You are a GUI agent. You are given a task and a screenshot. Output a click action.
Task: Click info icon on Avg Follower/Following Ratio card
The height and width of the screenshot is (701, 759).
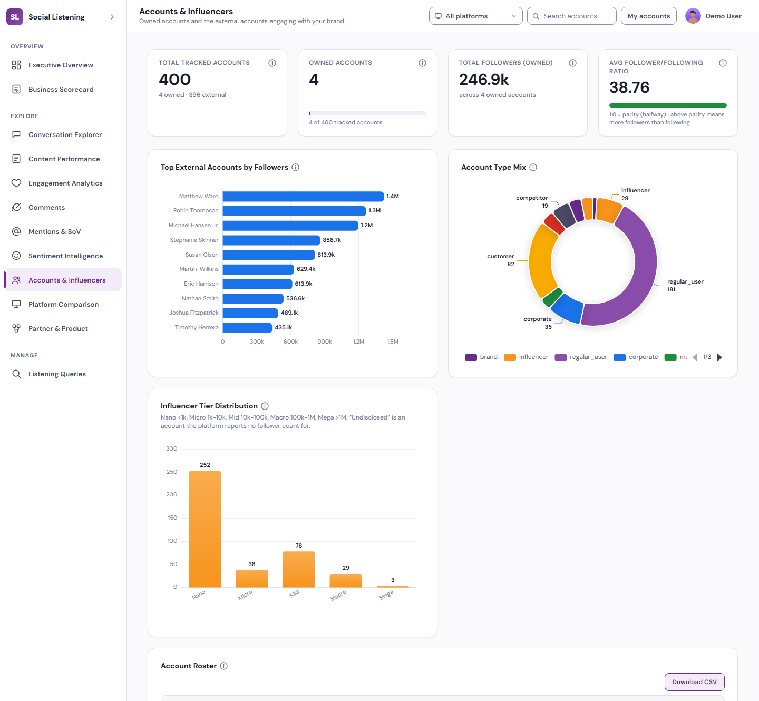click(723, 63)
